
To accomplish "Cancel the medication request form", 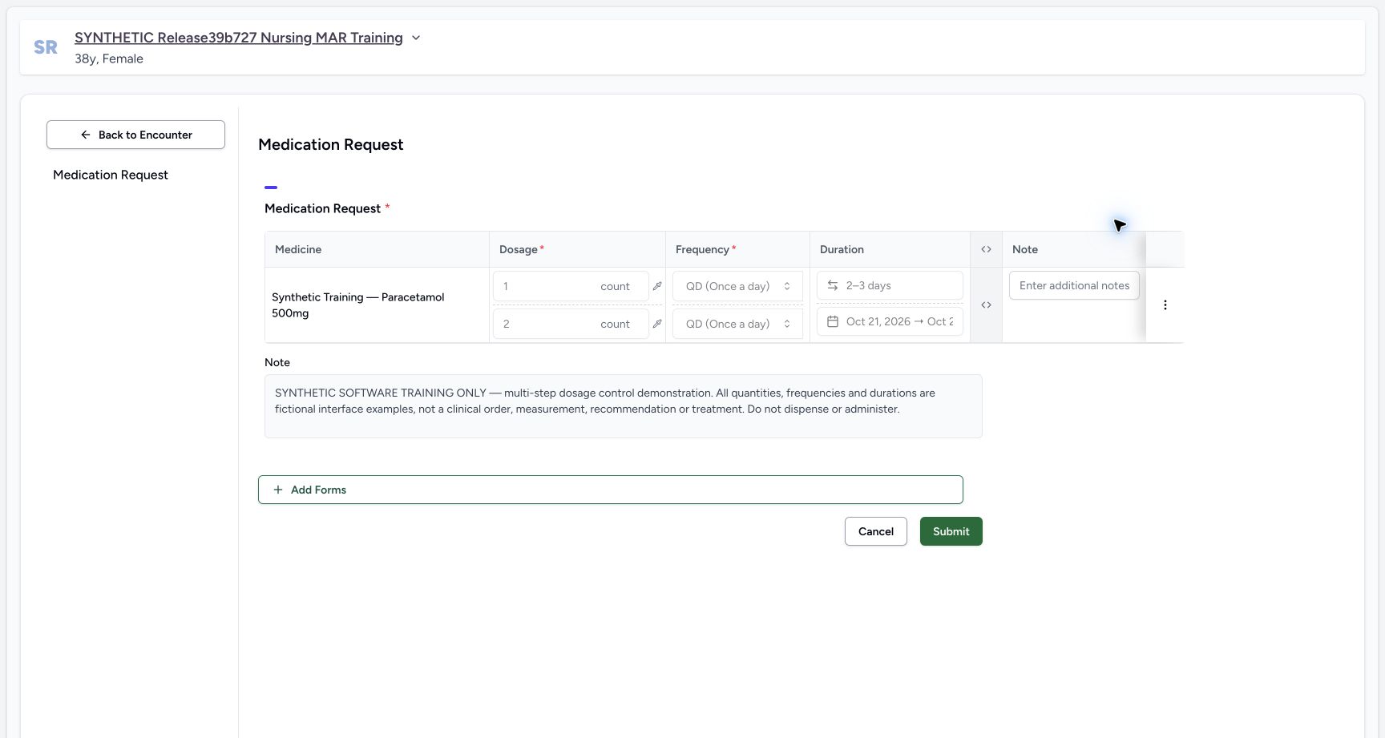I will (x=875, y=531).
